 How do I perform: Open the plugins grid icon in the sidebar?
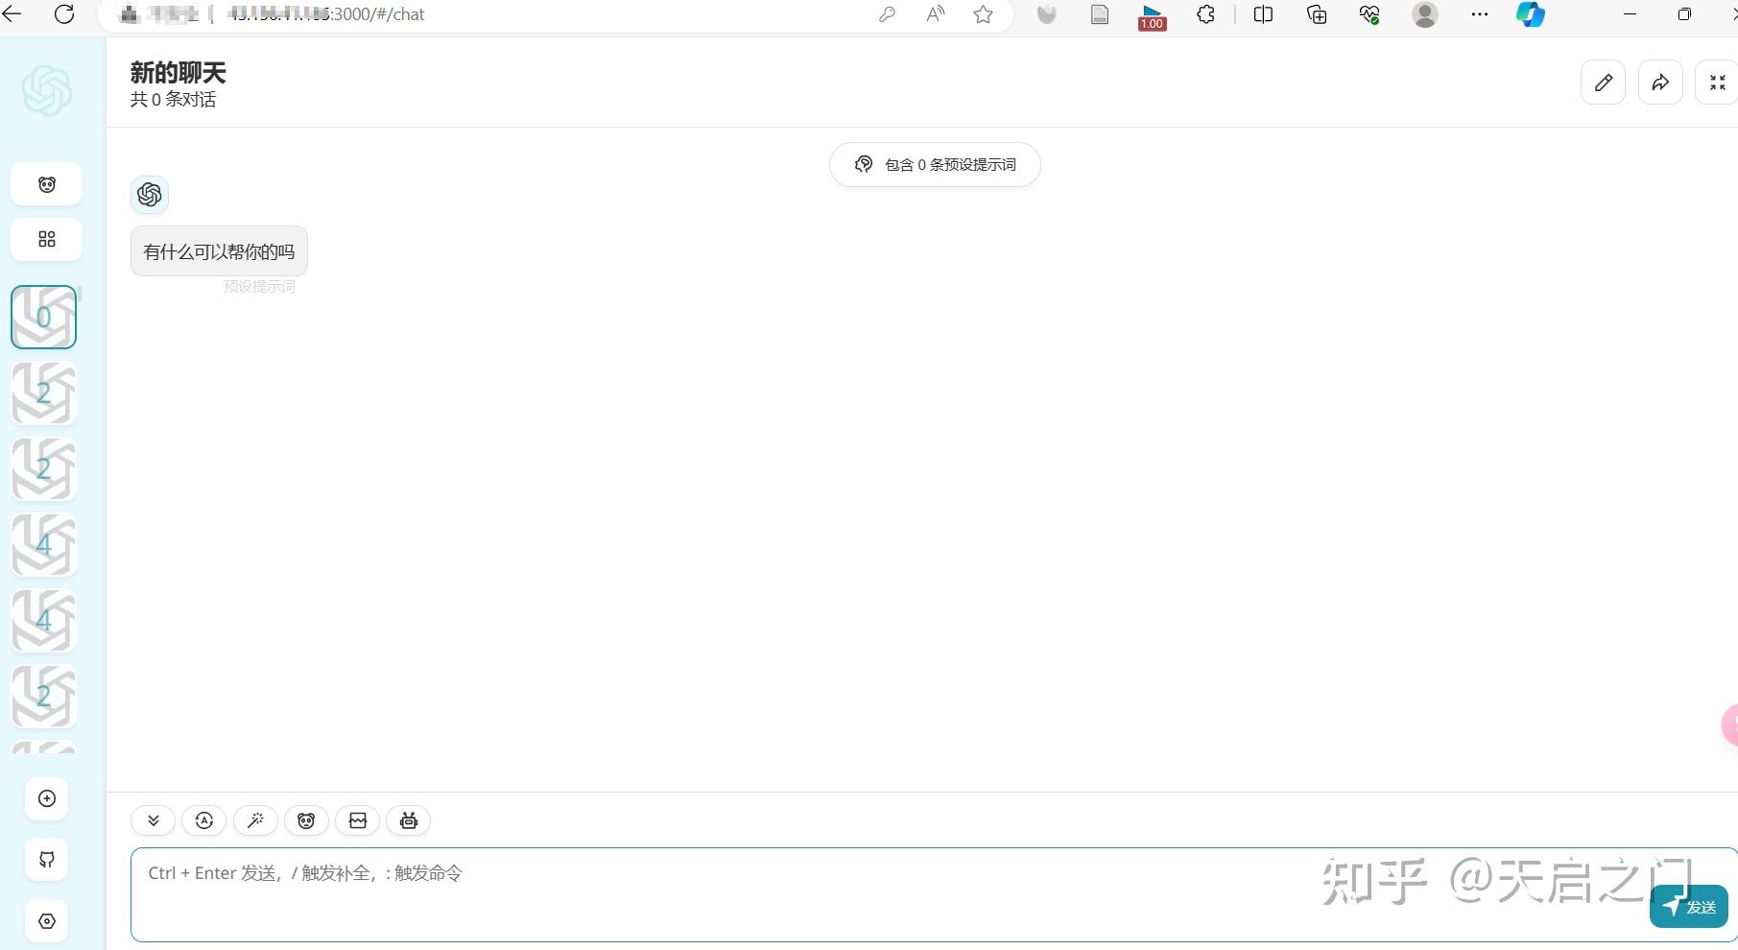[x=46, y=239]
